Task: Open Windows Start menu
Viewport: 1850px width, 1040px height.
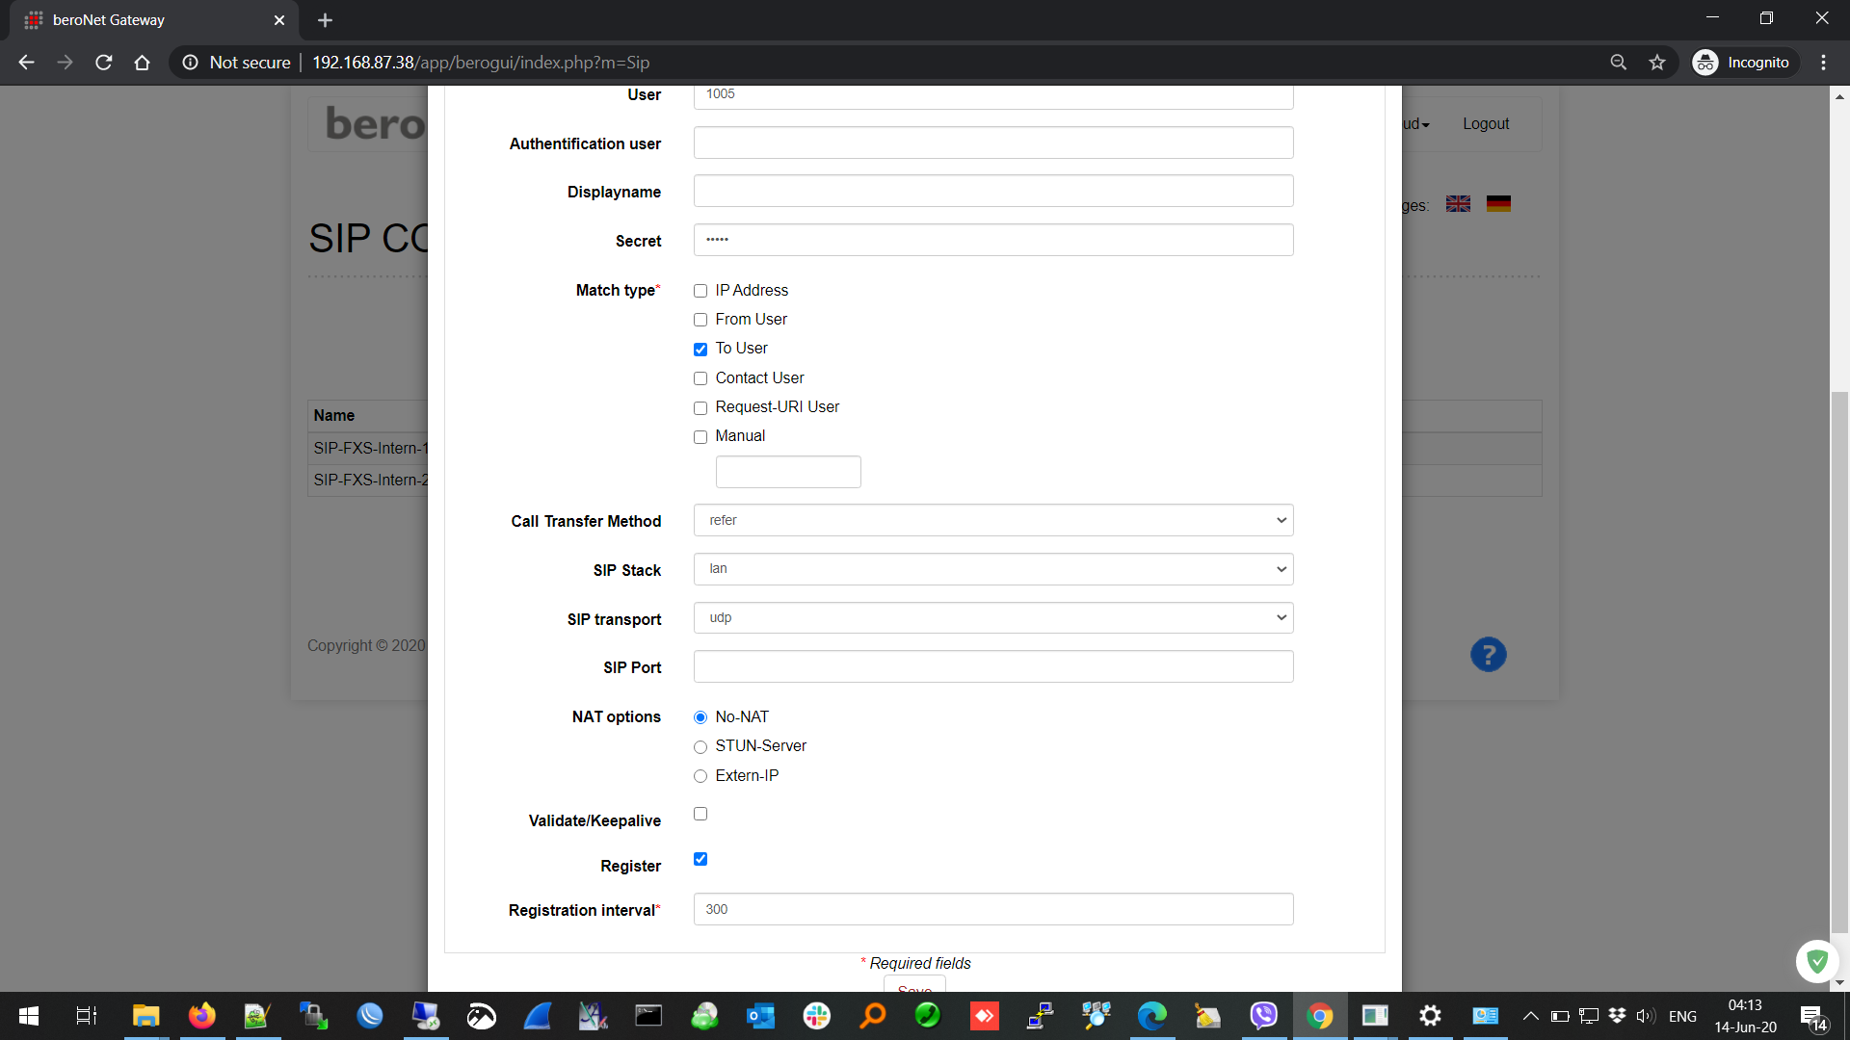Action: click(29, 1016)
